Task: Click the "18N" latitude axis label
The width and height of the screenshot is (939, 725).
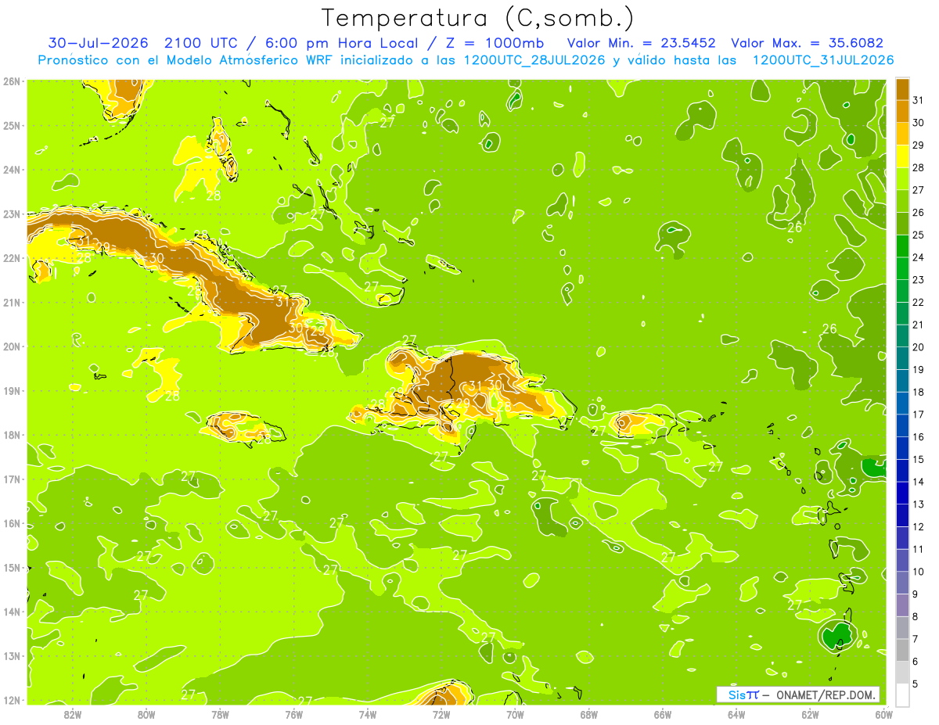Action: (11, 435)
